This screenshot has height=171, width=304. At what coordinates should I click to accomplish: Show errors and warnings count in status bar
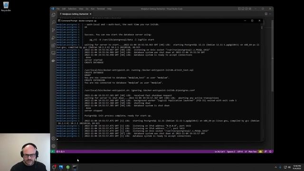[x=60, y=152]
